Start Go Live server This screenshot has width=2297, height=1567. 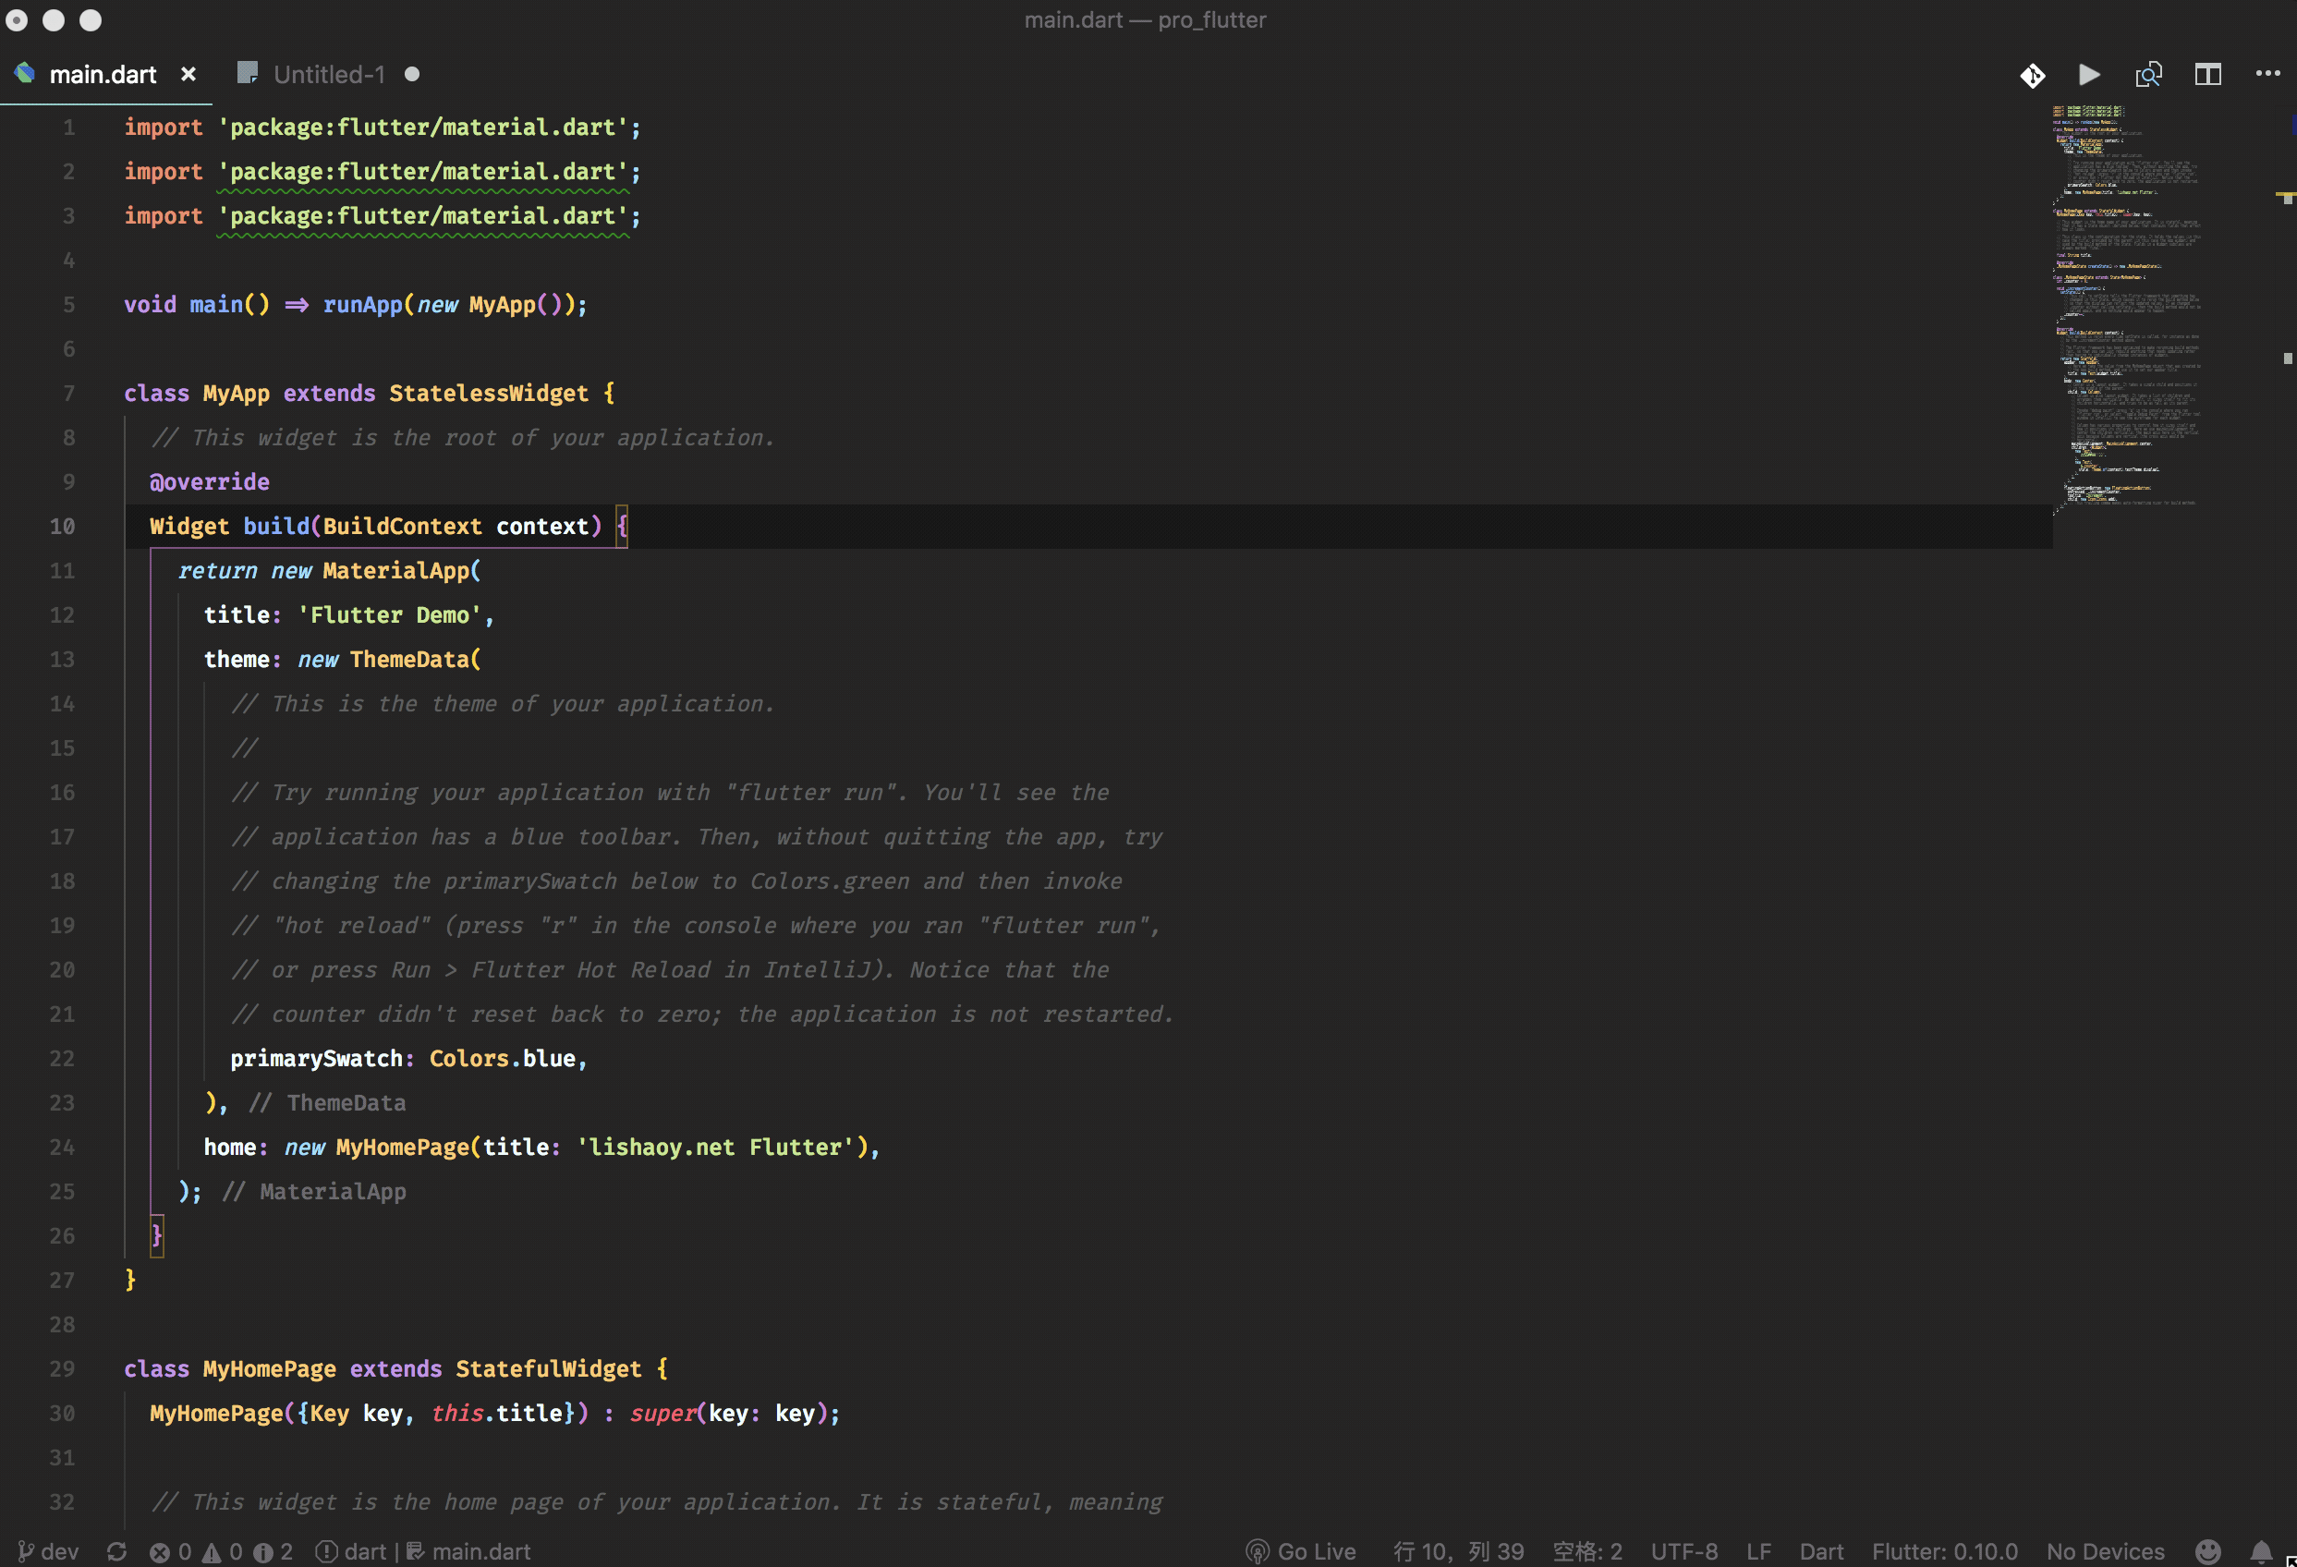1301,1551
